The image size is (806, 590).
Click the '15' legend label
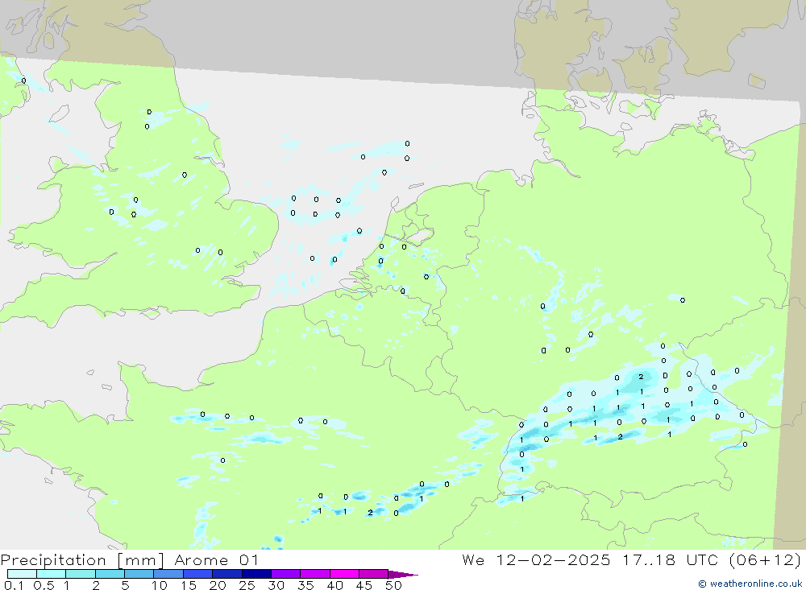189,585
